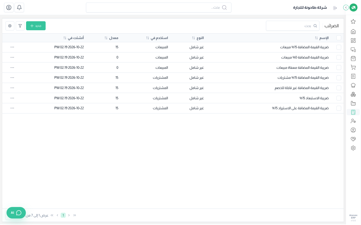Open the settings gear in sidebar
Image resolution: width=361 pixels, height=225 pixels.
tap(353, 148)
